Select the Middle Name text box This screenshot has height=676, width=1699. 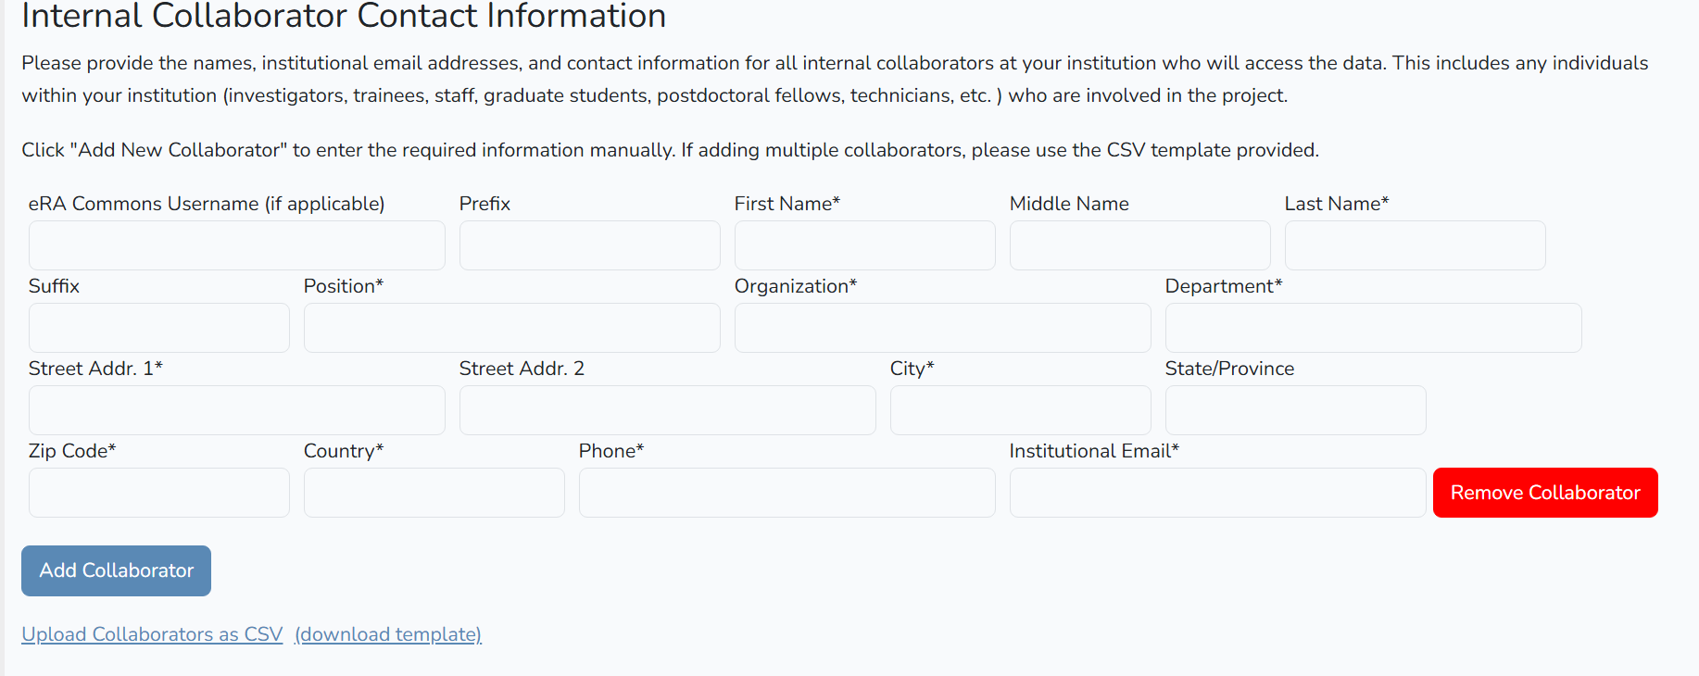(1139, 245)
